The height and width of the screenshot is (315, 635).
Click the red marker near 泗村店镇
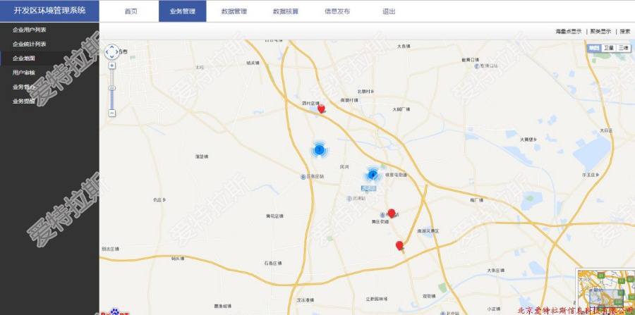322,109
